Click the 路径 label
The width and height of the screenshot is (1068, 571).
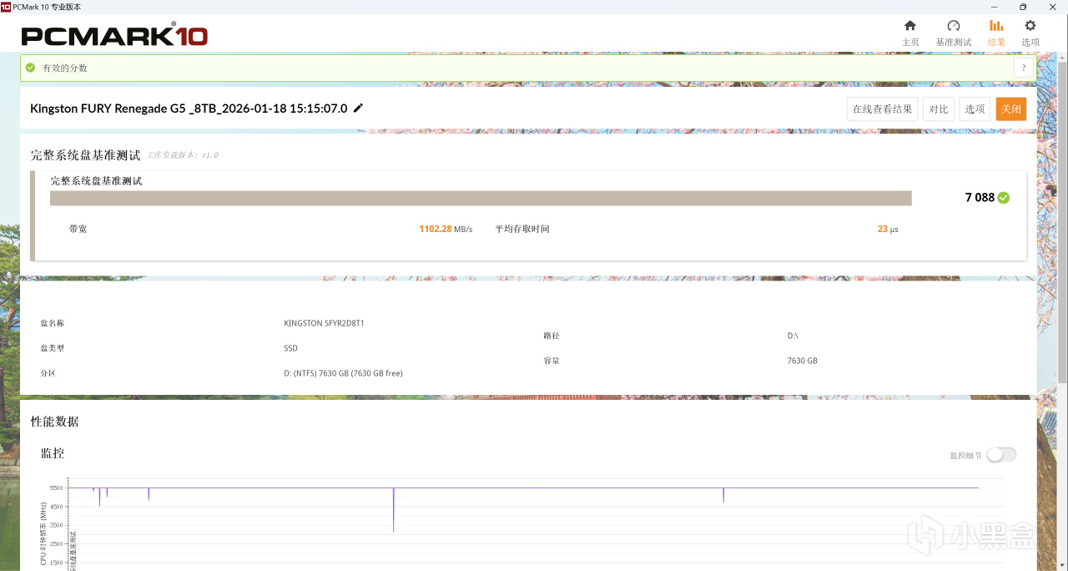click(552, 336)
